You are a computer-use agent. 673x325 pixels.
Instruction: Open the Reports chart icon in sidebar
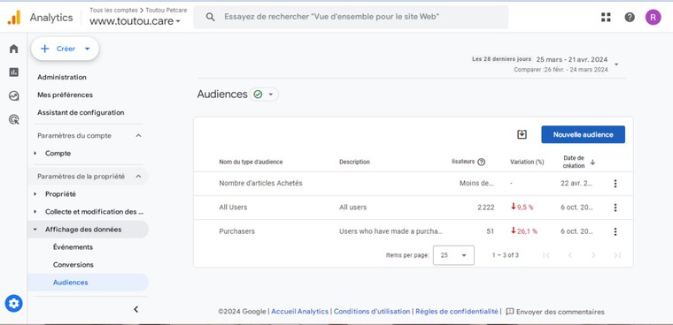14,72
